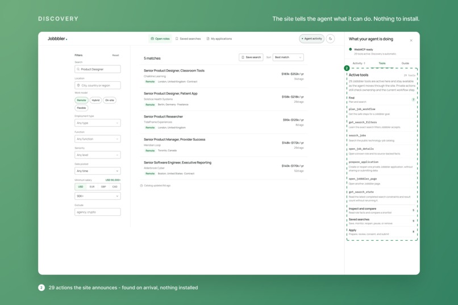Click the get_search_state tool entry
Screen dimensions: 458x305
pos(382,196)
